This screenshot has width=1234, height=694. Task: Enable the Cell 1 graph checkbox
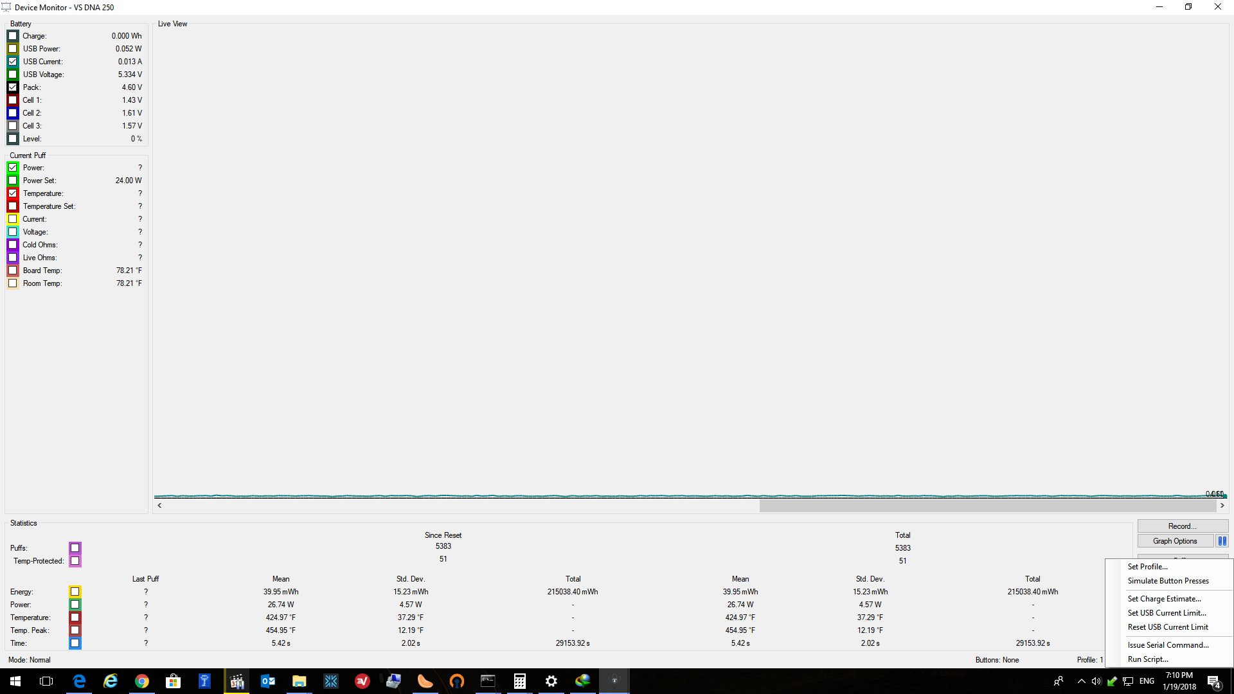(13, 100)
